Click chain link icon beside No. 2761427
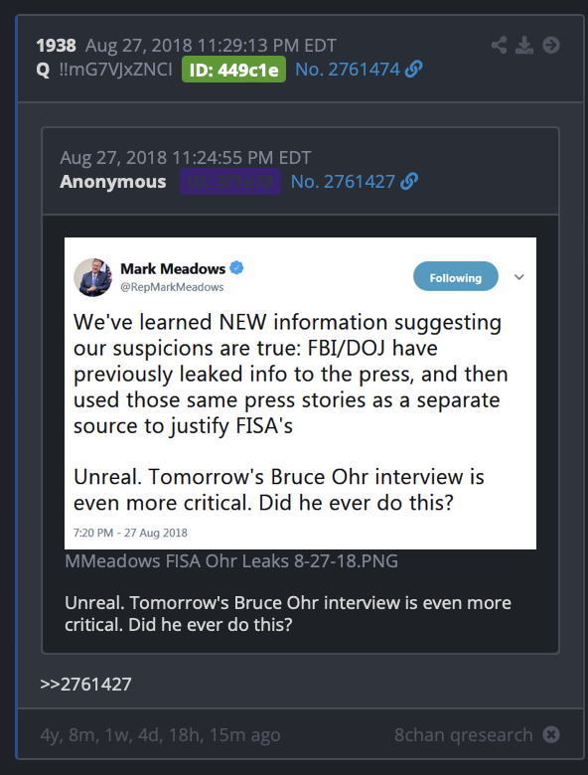Image resolution: width=588 pixels, height=775 pixels. (409, 182)
